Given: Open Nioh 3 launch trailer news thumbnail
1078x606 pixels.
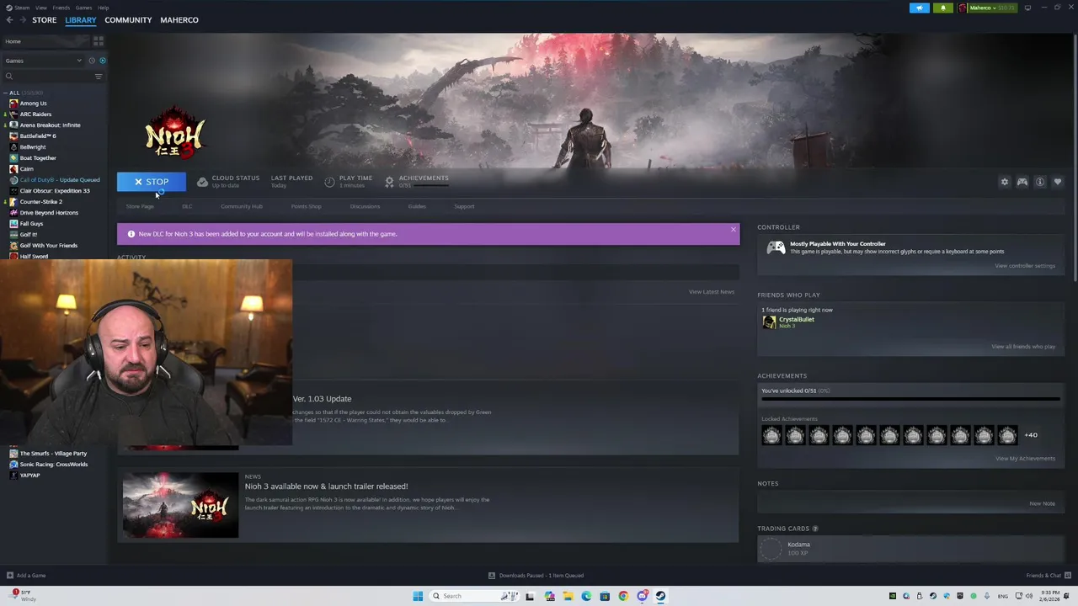Looking at the screenshot, I should (180, 505).
